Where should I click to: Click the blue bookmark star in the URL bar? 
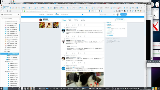coord(102,11)
